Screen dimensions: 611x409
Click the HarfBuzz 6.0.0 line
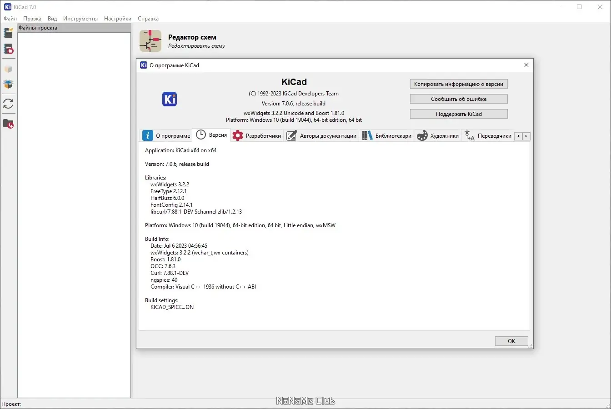(x=167, y=198)
